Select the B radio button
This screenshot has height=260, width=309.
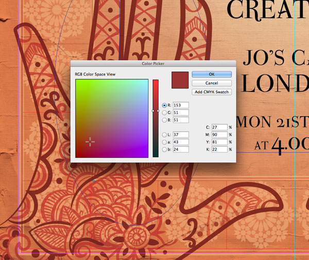tap(164, 120)
